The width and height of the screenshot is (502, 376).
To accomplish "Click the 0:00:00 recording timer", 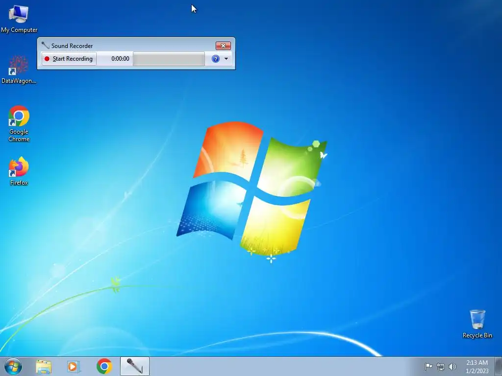I will (x=121, y=59).
